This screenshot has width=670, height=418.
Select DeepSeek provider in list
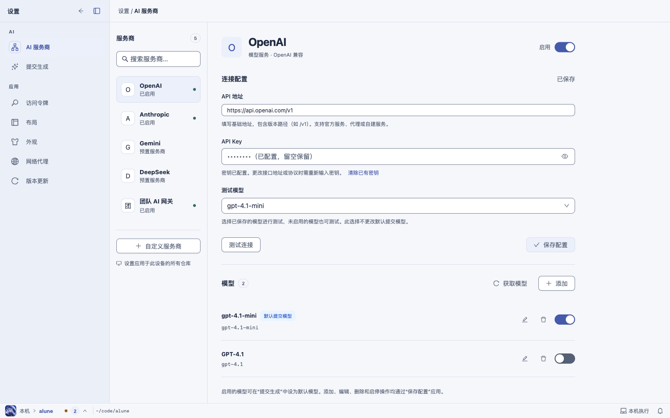[x=158, y=176]
